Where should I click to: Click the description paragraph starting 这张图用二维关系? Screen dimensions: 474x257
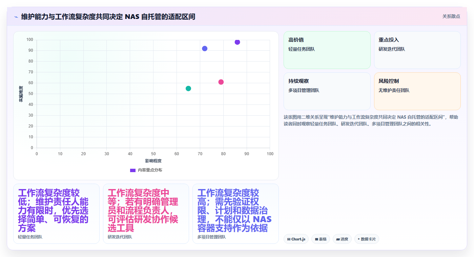(371, 120)
